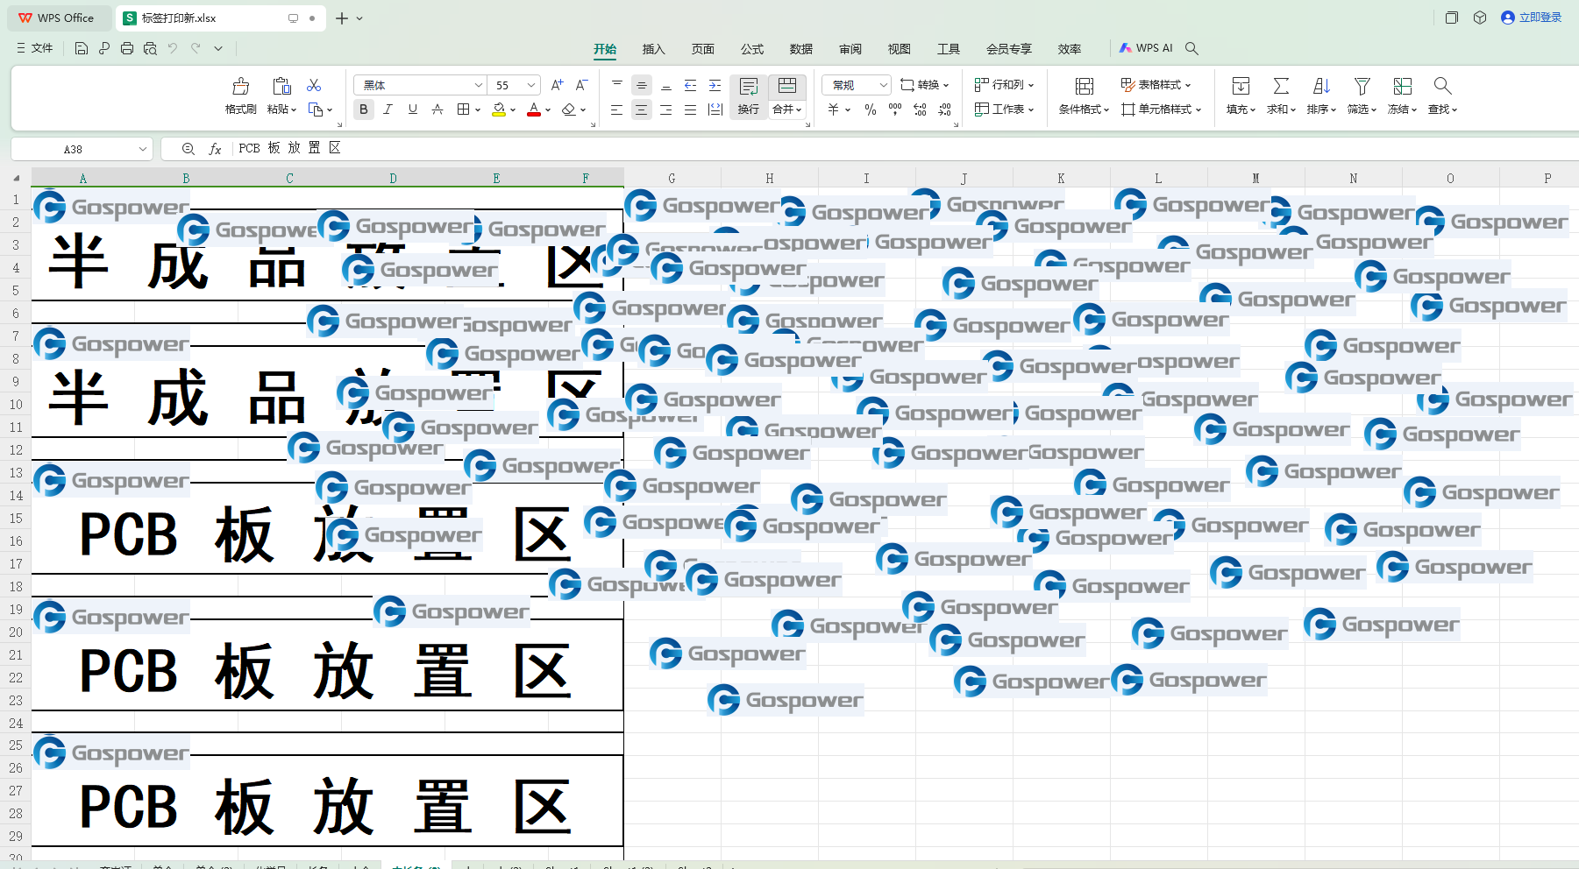The height and width of the screenshot is (869, 1579).
Task: Click the Convert (转换) button
Action: tap(925, 85)
